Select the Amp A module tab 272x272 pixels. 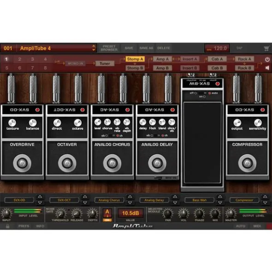click(162, 59)
